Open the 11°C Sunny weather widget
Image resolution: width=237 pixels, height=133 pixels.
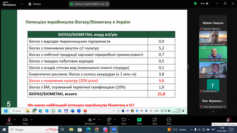click(x=177, y=130)
